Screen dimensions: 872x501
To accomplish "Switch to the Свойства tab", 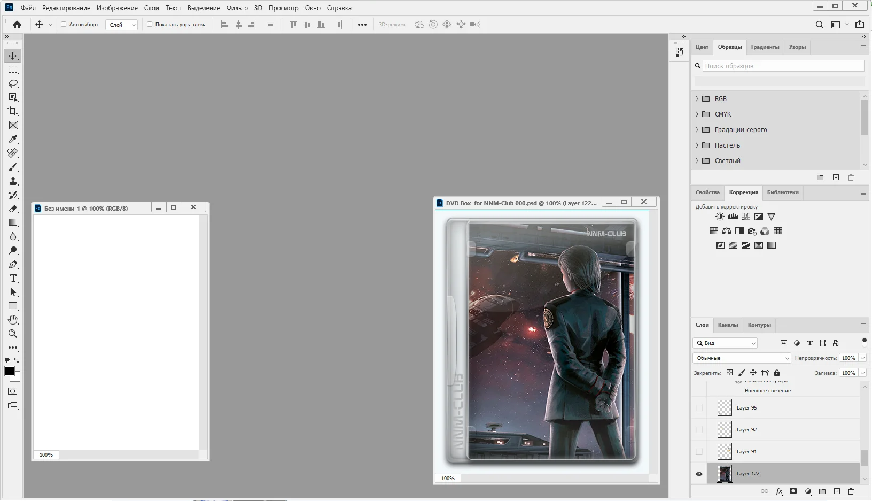I will pos(707,192).
